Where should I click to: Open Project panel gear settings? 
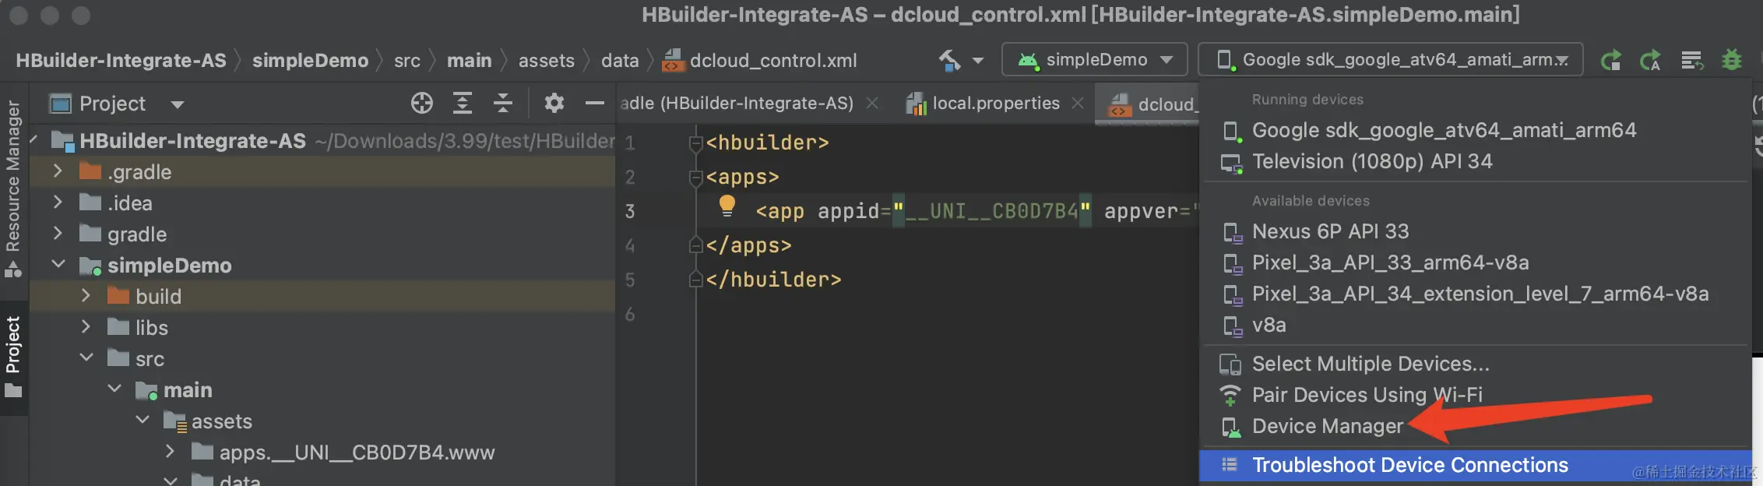[554, 103]
